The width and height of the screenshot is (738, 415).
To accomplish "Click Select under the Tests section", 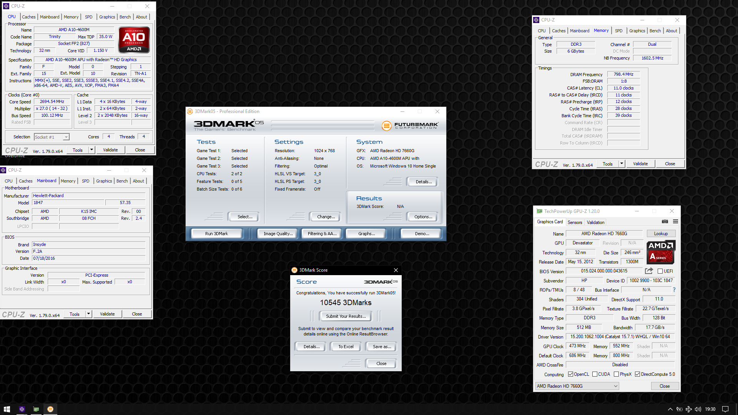I will point(244,217).
